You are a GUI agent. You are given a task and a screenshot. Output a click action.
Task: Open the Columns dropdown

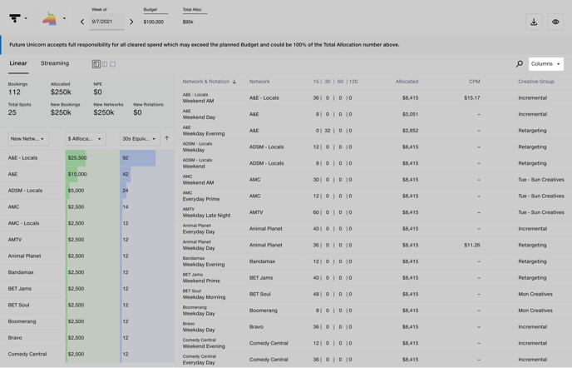click(545, 64)
